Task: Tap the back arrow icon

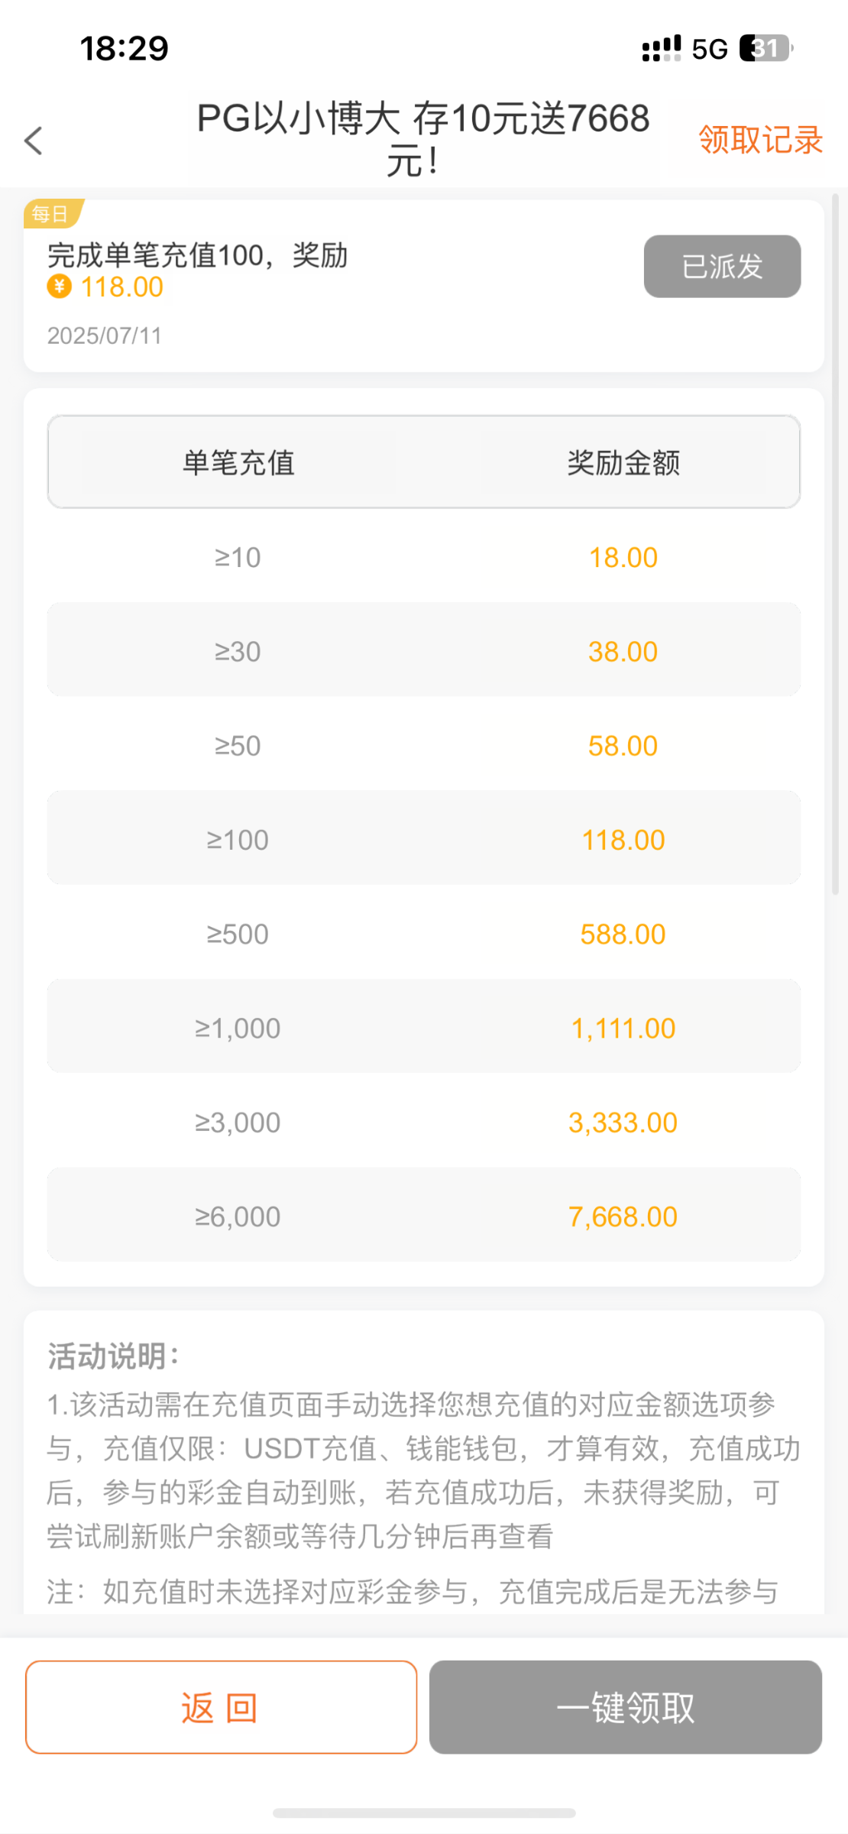Action: pos(34,141)
